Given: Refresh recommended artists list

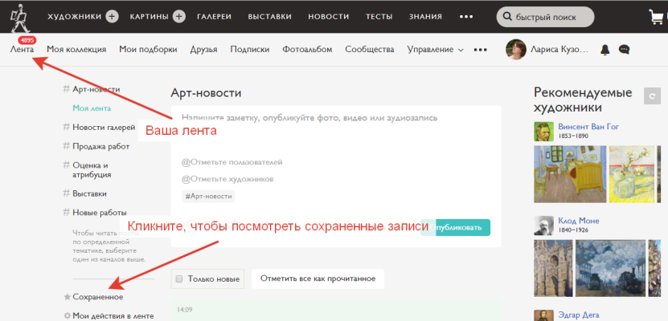Looking at the screenshot, I should coord(653,97).
